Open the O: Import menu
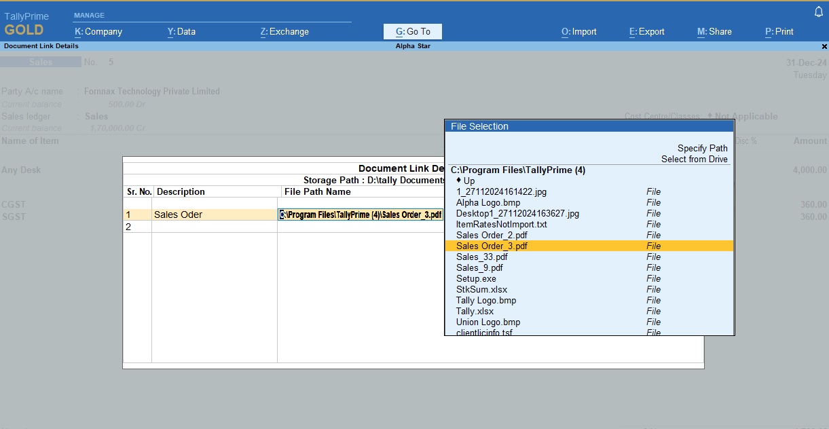 (578, 32)
